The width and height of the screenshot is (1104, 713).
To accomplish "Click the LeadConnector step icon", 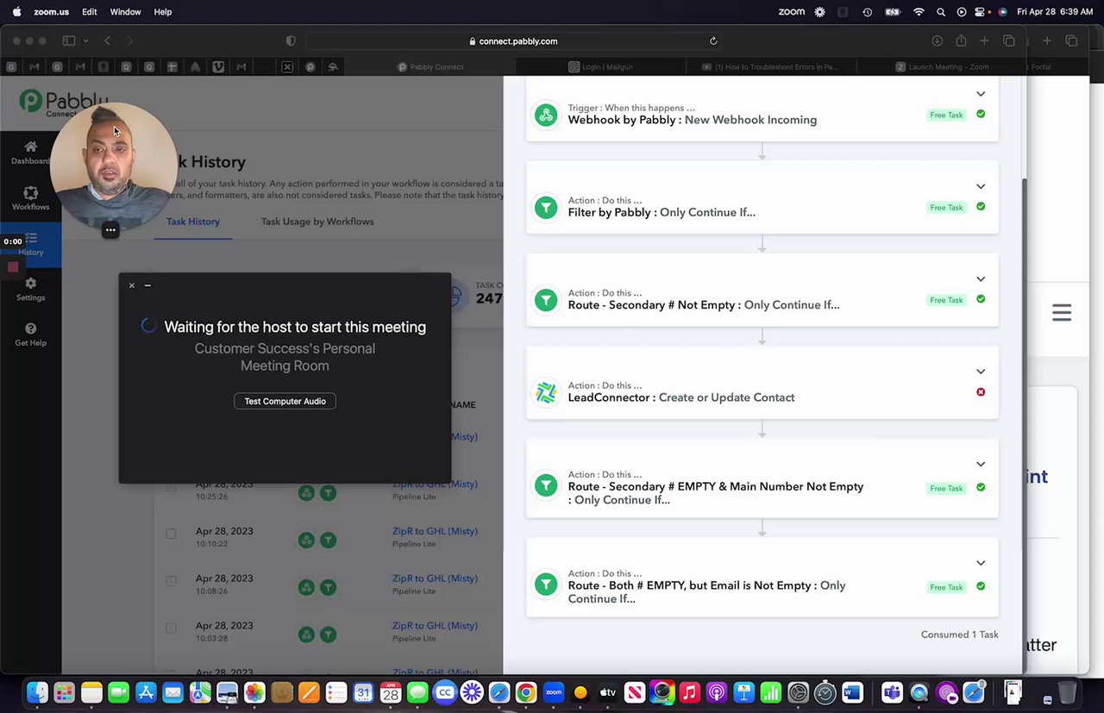I will coord(546,392).
